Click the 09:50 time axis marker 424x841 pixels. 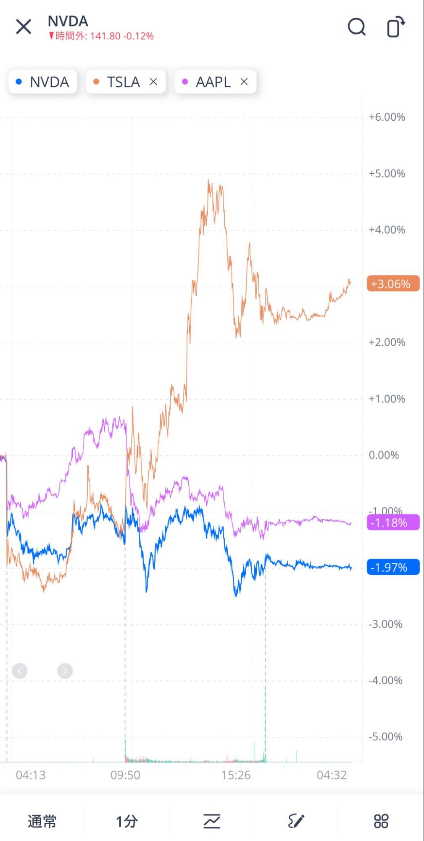pyautogui.click(x=125, y=775)
